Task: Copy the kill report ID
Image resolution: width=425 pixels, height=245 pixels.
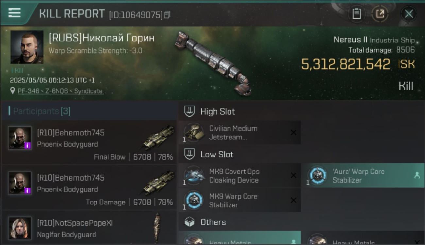Action: (x=167, y=15)
